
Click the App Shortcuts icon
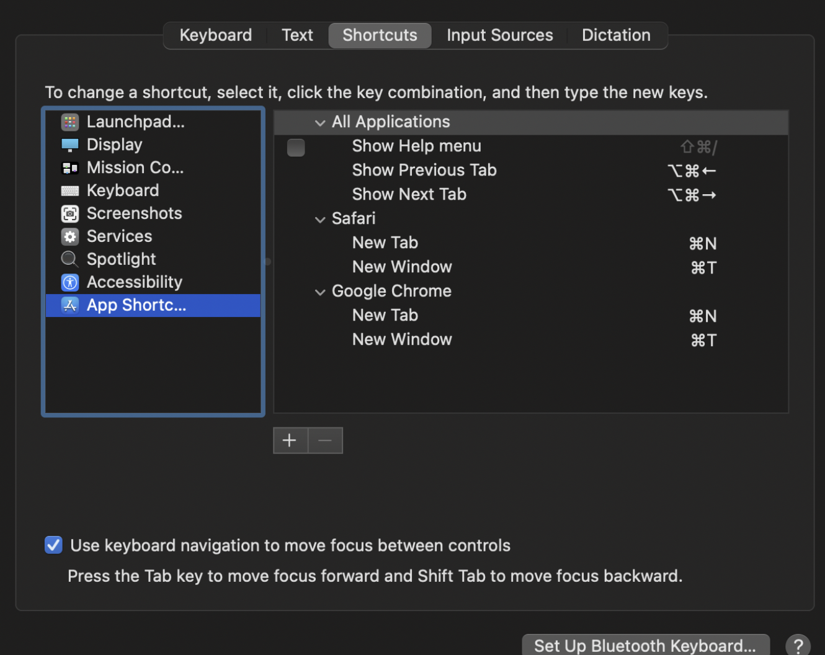click(70, 305)
